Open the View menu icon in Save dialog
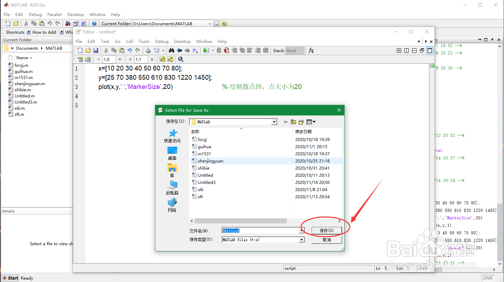The width and height of the screenshot is (504, 282). tap(311, 122)
